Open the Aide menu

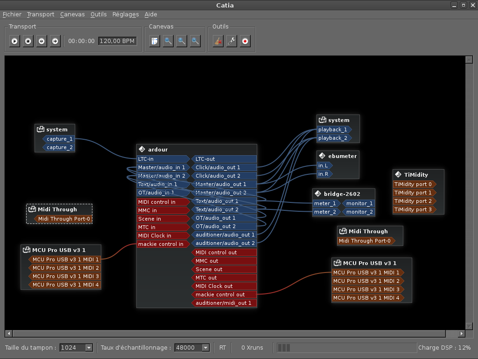pyautogui.click(x=151, y=14)
